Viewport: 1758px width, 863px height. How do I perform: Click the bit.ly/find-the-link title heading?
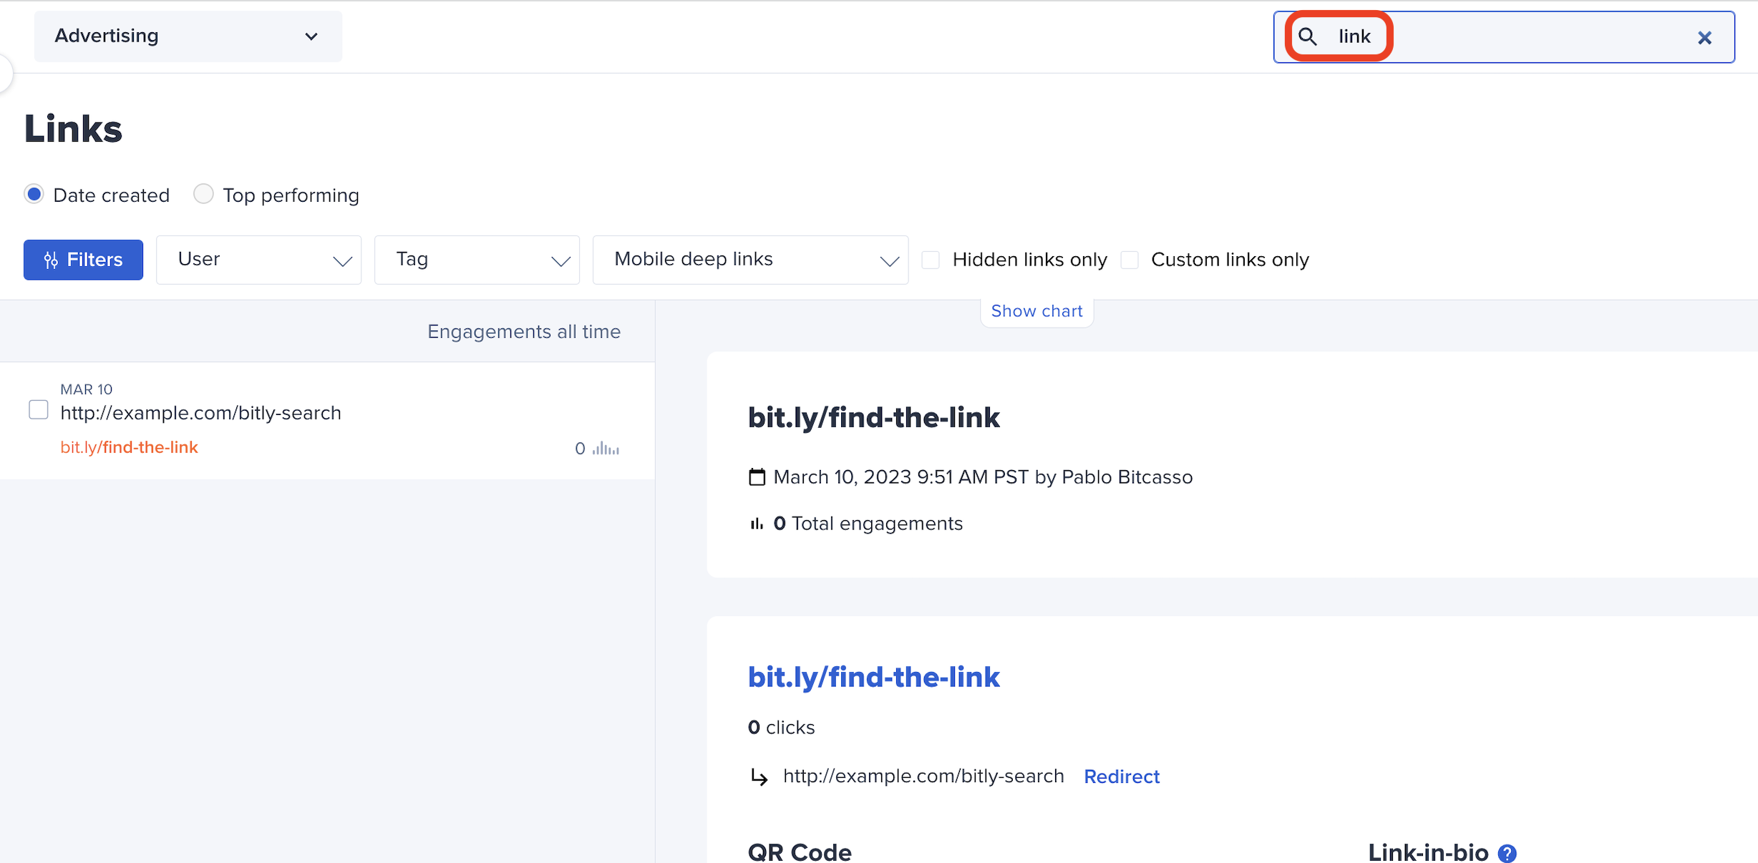point(873,417)
